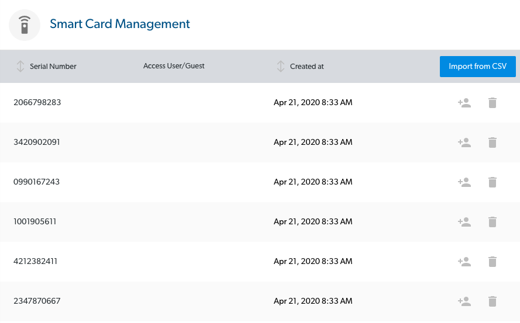Delete smart card 3420902091
Viewport: 520px width, 323px height.
pos(493,143)
